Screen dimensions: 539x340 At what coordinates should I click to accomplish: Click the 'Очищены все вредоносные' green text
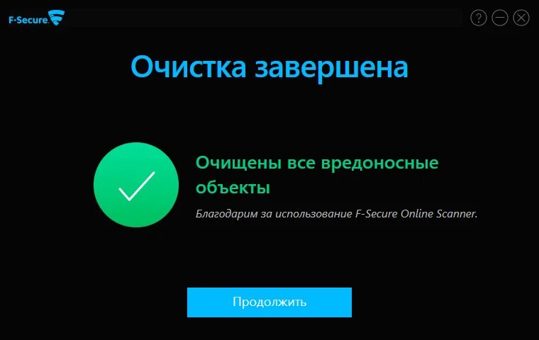(317, 163)
